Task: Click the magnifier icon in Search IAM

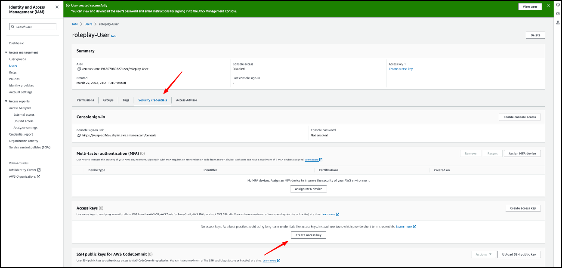Action: pos(12,27)
